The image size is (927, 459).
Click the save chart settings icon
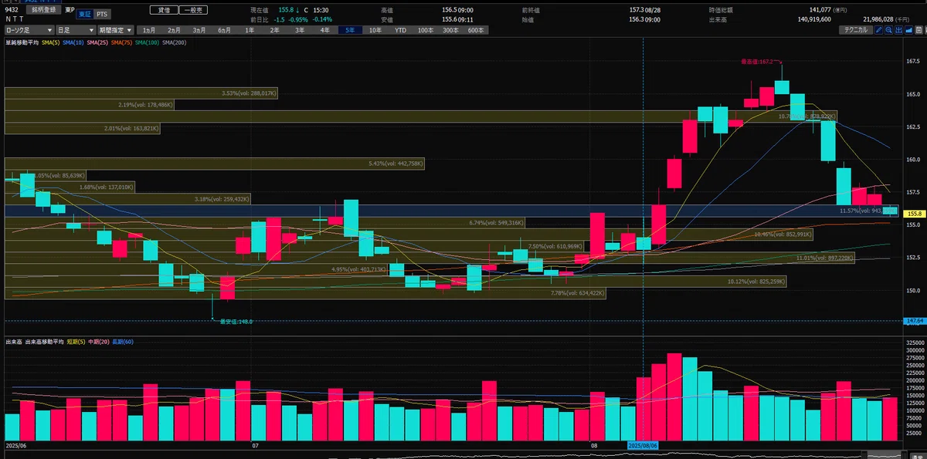pos(919,30)
